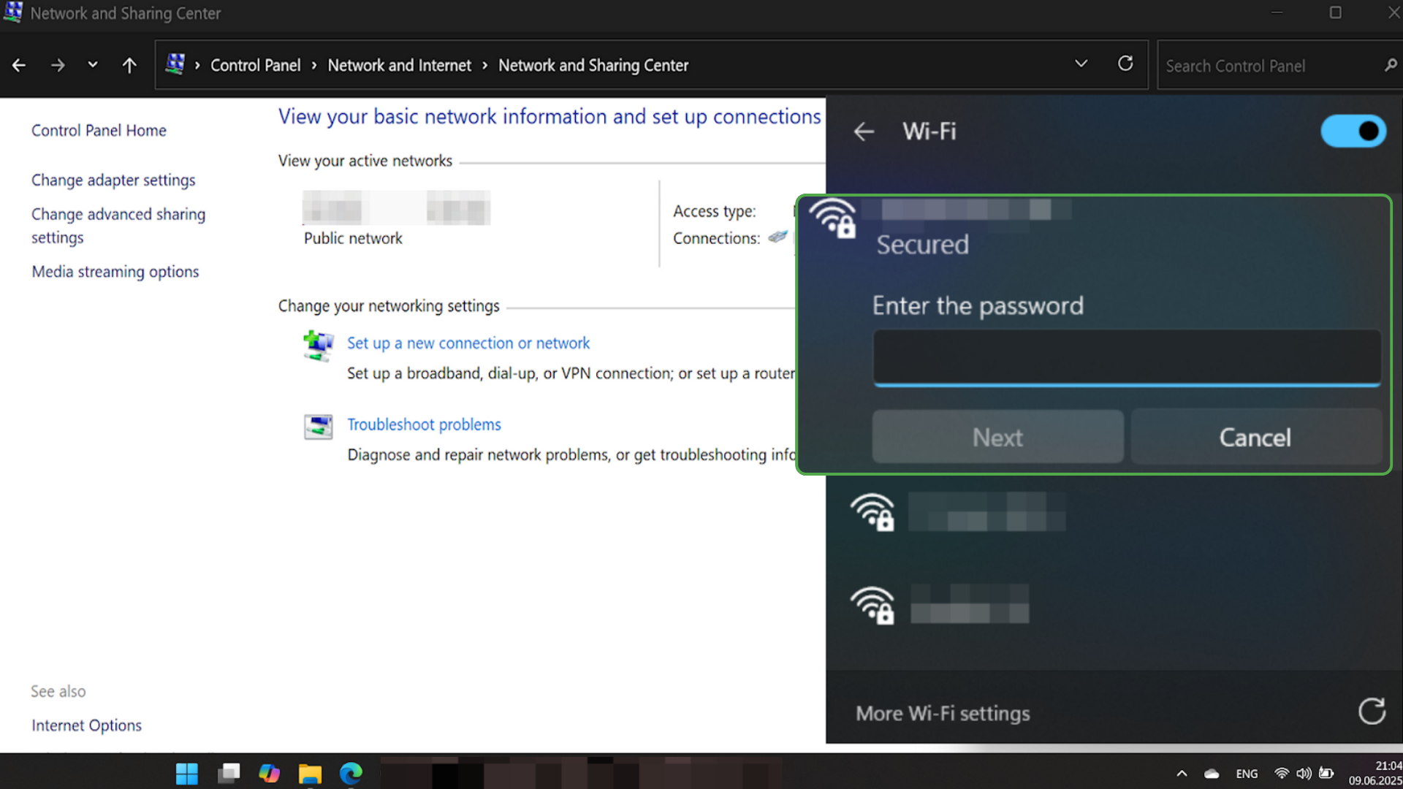Open Troubleshoot problems link
The image size is (1403, 789).
[x=424, y=425]
